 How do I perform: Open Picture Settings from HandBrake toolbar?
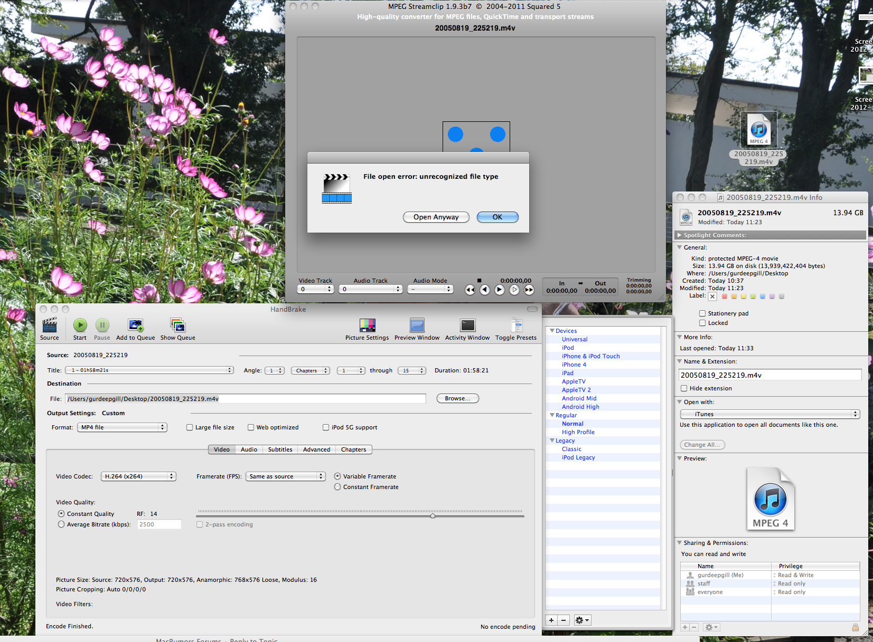pos(367,325)
